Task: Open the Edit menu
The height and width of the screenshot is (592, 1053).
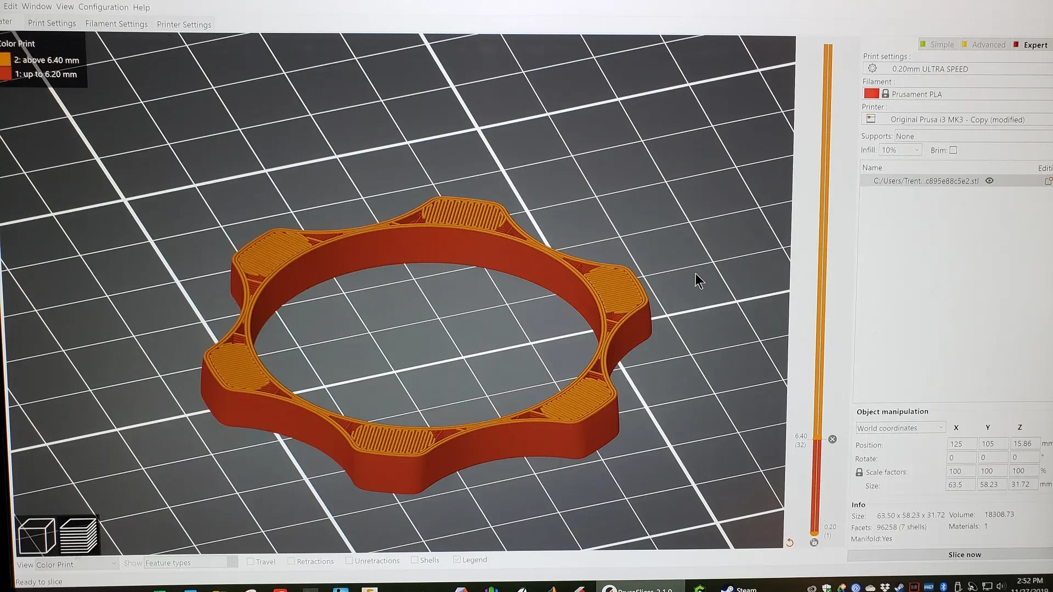Action: click(10, 6)
